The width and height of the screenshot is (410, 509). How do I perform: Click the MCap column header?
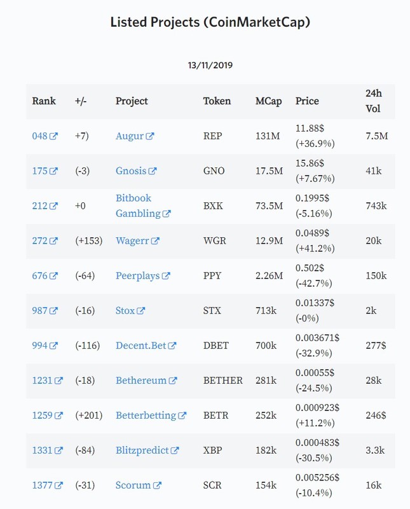coord(269,101)
